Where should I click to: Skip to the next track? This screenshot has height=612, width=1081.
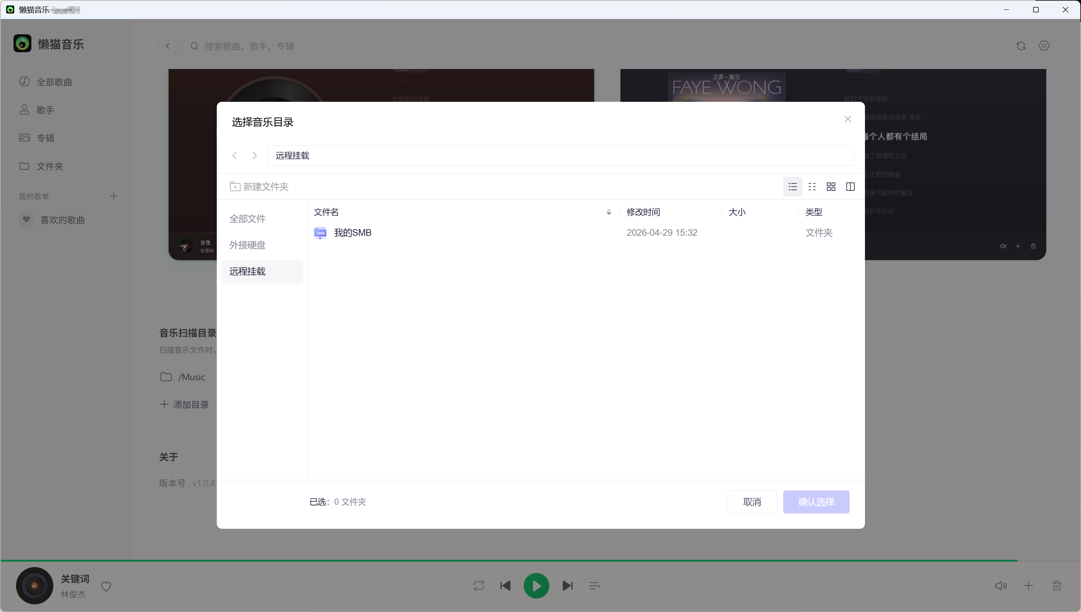click(x=568, y=585)
